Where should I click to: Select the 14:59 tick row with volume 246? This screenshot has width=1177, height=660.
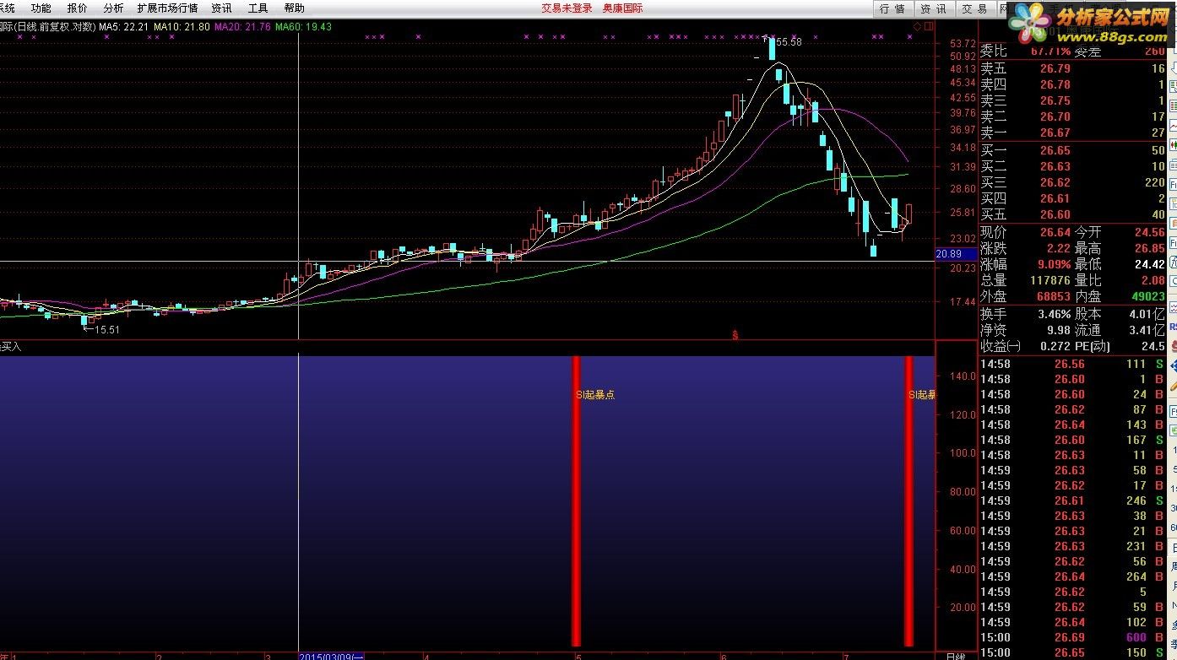[x=1073, y=500]
